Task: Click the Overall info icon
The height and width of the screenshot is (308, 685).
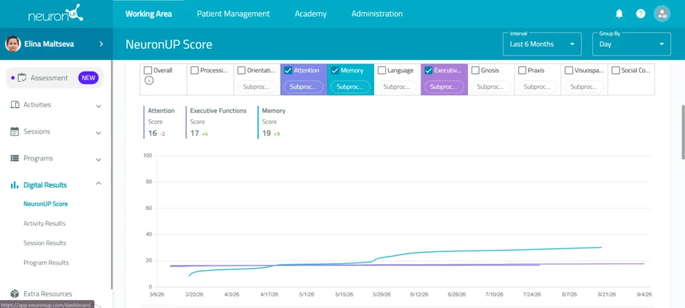Action: 149,80
